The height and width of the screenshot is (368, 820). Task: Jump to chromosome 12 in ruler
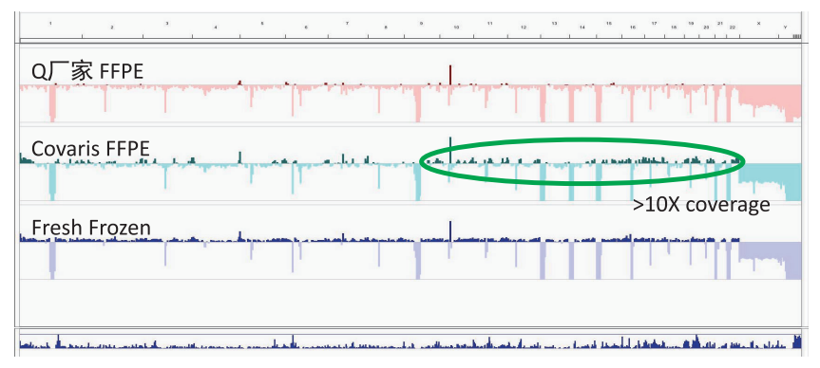pos(524,27)
